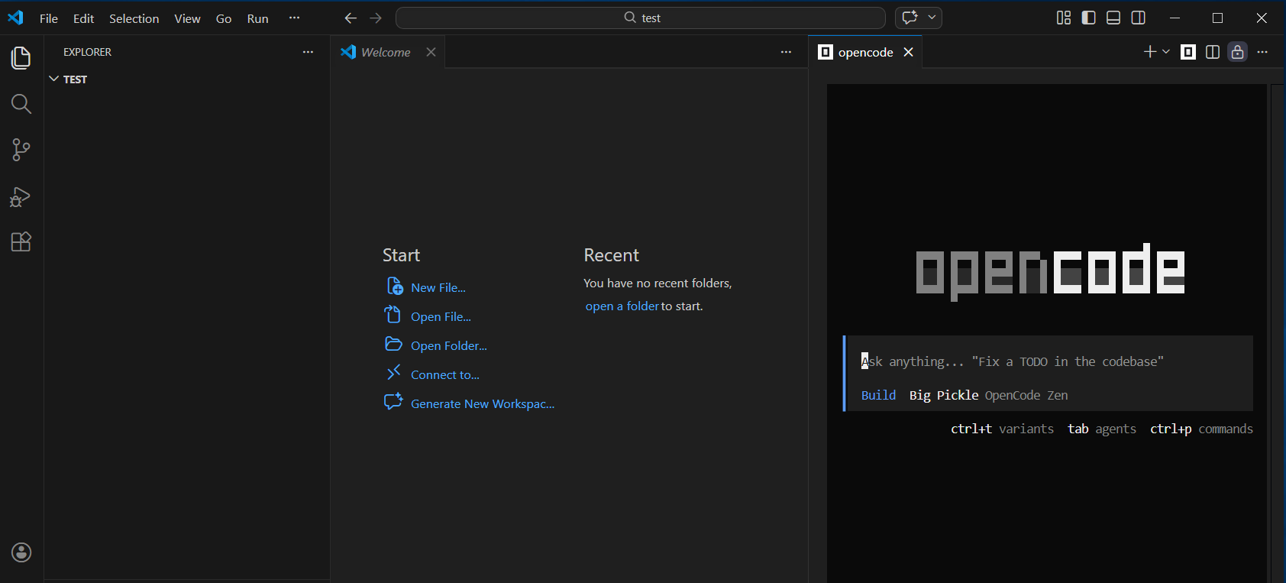Click the top search box showing test
This screenshot has width=1286, height=583.
click(640, 18)
